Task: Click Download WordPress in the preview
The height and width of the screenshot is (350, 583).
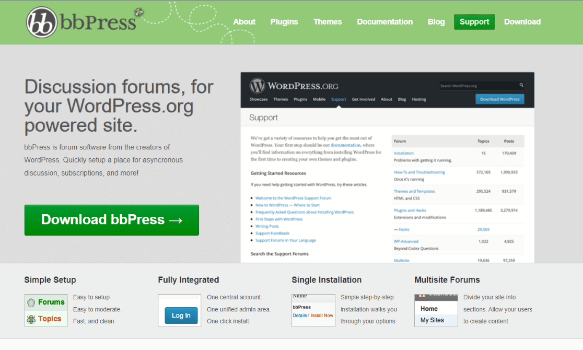Action: coord(499,99)
